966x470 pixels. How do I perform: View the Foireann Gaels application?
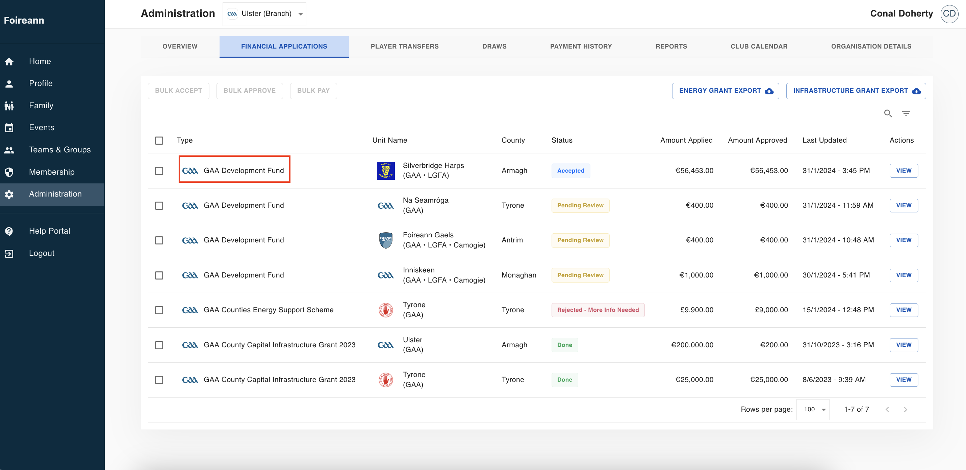tap(904, 240)
